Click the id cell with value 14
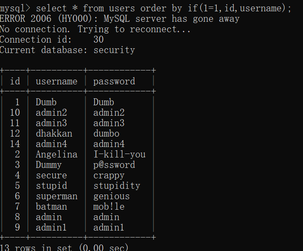Viewport: 303px width, 251px height. click(x=15, y=144)
